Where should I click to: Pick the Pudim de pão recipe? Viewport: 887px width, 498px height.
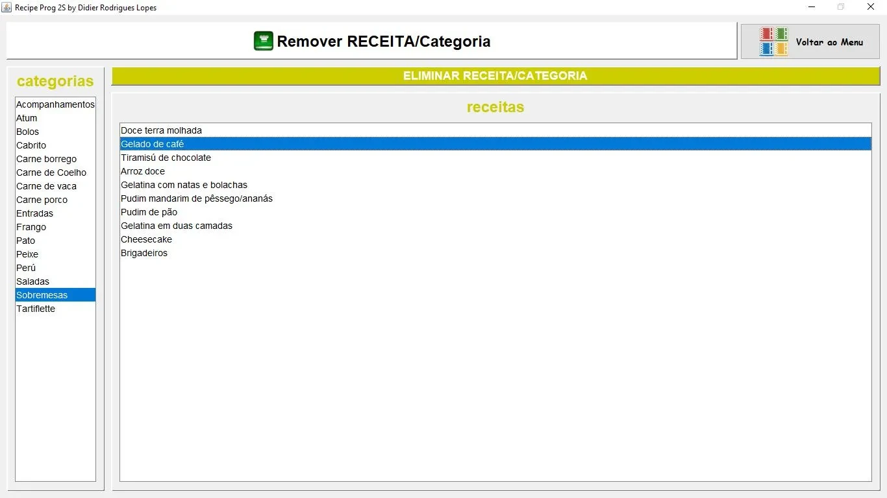coord(149,212)
